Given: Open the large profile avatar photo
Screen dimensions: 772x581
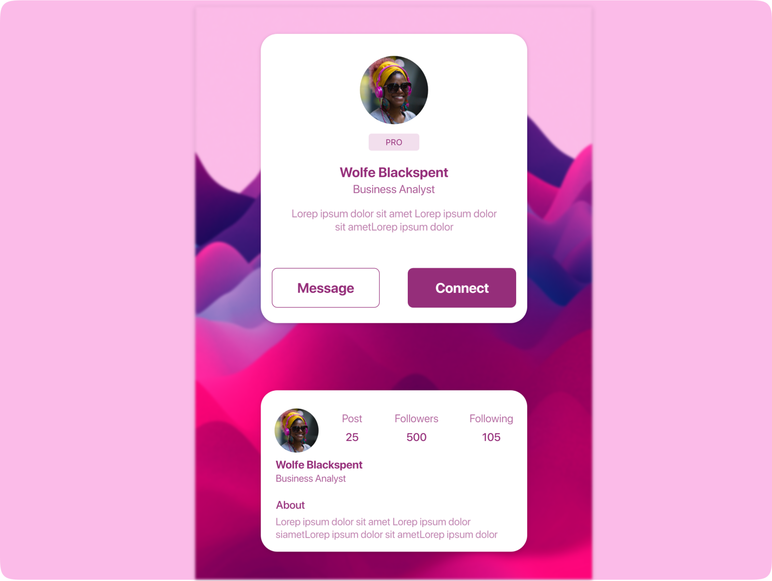Looking at the screenshot, I should [x=394, y=90].
